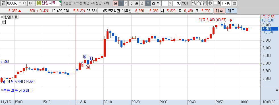This screenshot has width=279, height=105.
Task: Open the stock code search magnifier
Action: 25,3
